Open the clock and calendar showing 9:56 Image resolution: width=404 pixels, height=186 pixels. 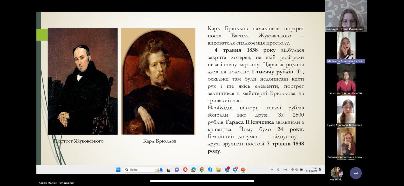312,169
